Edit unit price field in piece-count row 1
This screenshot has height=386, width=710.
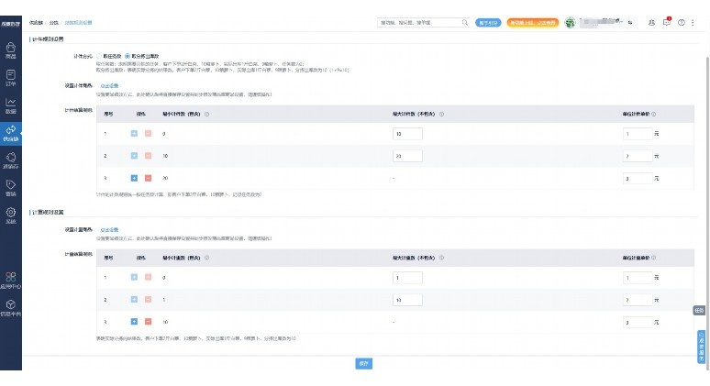click(638, 134)
